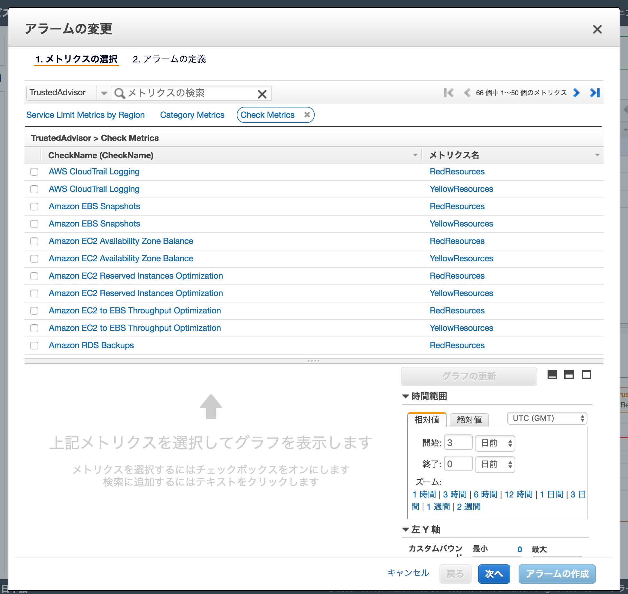This screenshot has height=594, width=628.
Task: Check the Amazon RDS Backups row
Action: pyautogui.click(x=34, y=346)
